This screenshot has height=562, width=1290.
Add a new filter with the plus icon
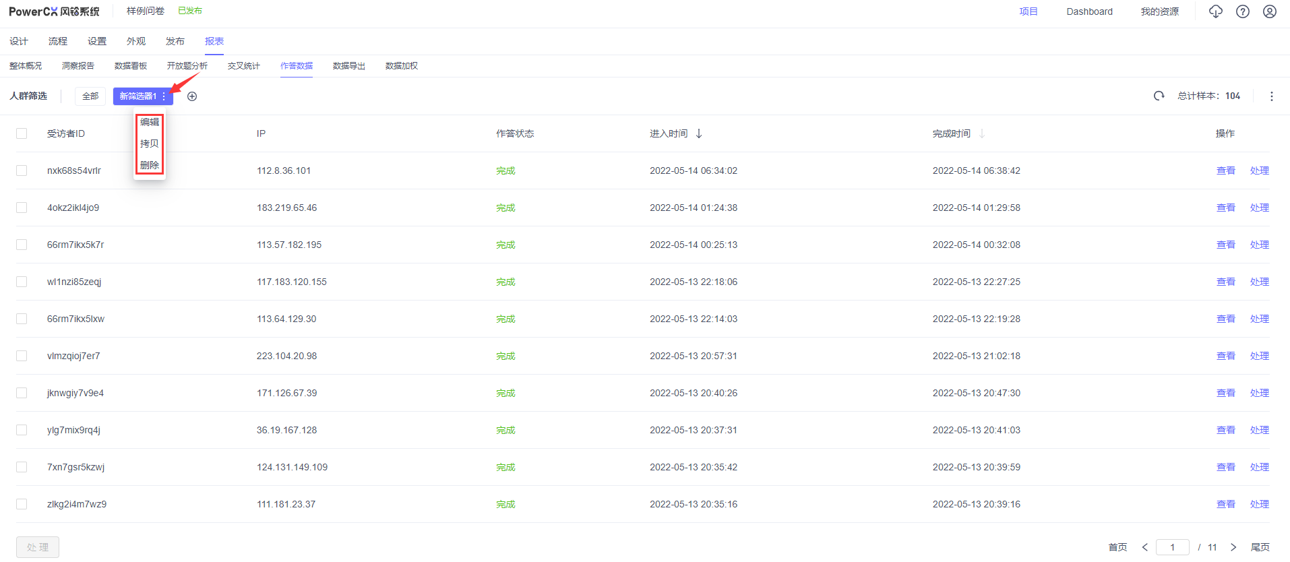tap(192, 96)
